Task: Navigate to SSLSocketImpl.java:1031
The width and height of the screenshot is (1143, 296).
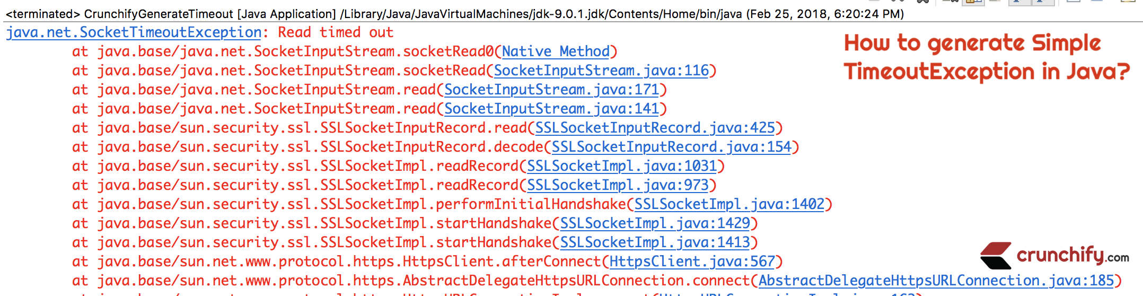Action: point(621,167)
